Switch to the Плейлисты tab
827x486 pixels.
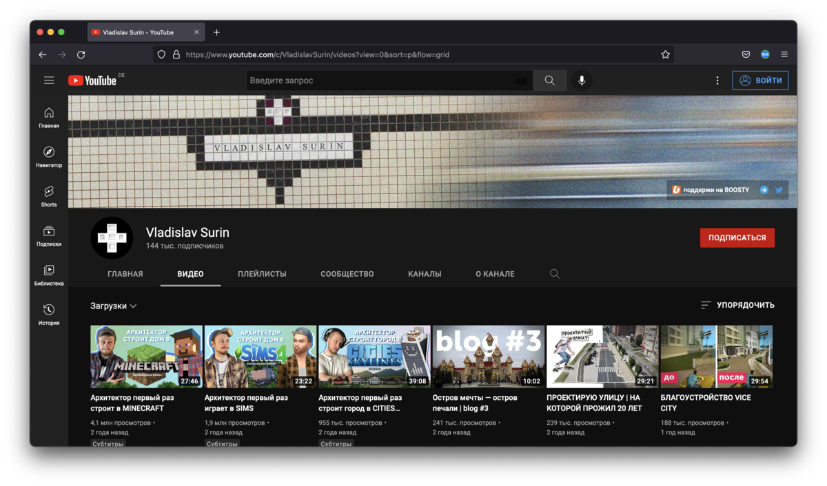click(262, 274)
